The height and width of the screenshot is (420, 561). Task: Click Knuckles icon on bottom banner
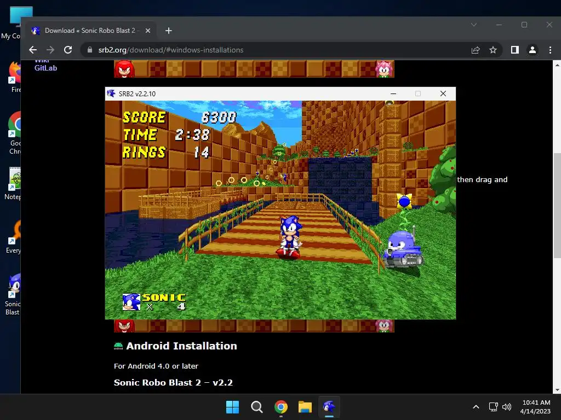click(x=124, y=326)
